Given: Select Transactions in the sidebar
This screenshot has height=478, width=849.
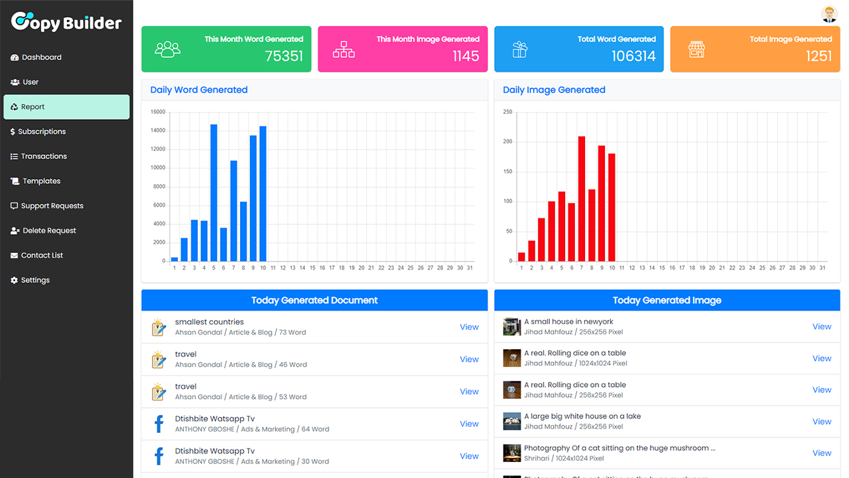Looking at the screenshot, I should (44, 157).
